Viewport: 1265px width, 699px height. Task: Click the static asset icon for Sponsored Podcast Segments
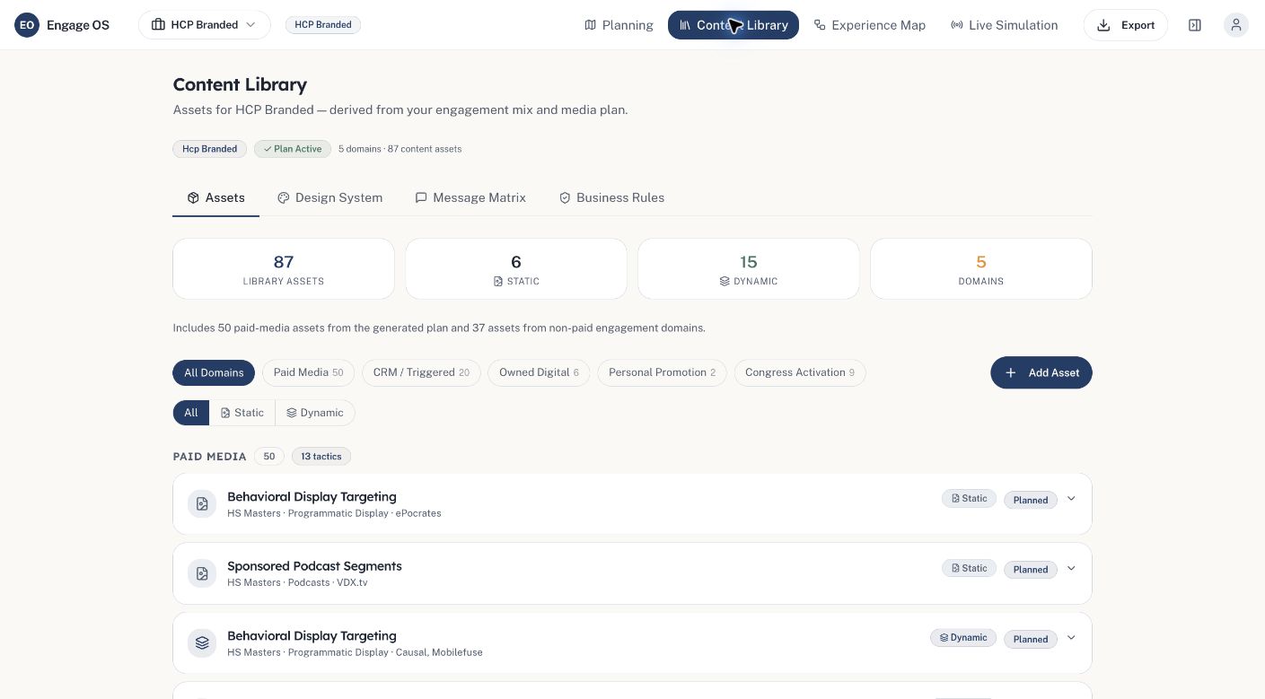pos(202,573)
